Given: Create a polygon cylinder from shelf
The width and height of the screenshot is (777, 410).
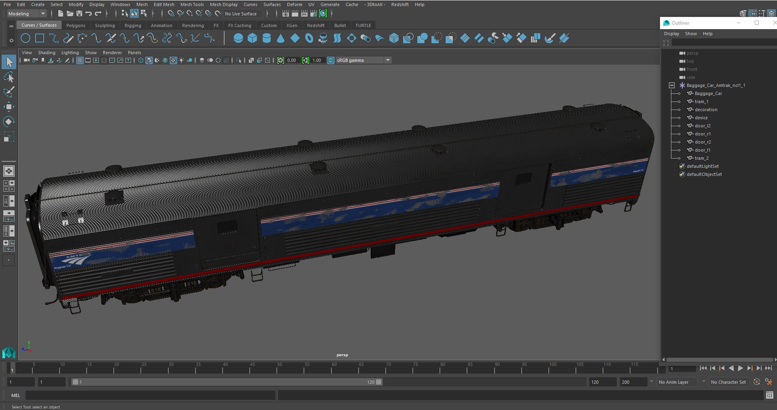Looking at the screenshot, I should pos(267,38).
